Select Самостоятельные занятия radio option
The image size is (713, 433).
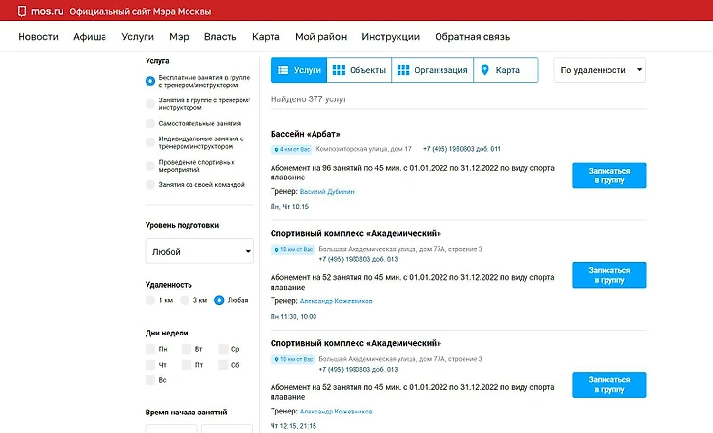[x=150, y=124]
